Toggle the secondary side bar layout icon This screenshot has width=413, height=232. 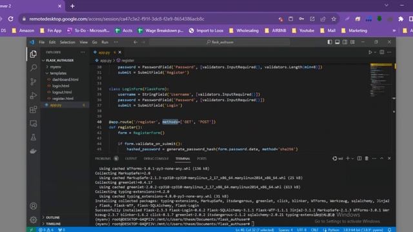(345, 42)
